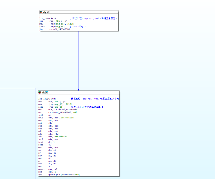Click the imul edx, ecx, 0FFFFFEE5h instruction
This screenshot has height=179, width=215.
57,118
